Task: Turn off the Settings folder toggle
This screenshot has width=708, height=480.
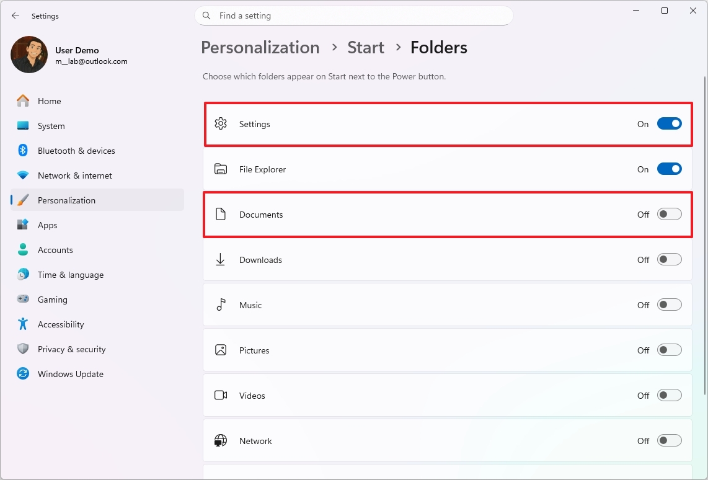Action: tap(669, 123)
